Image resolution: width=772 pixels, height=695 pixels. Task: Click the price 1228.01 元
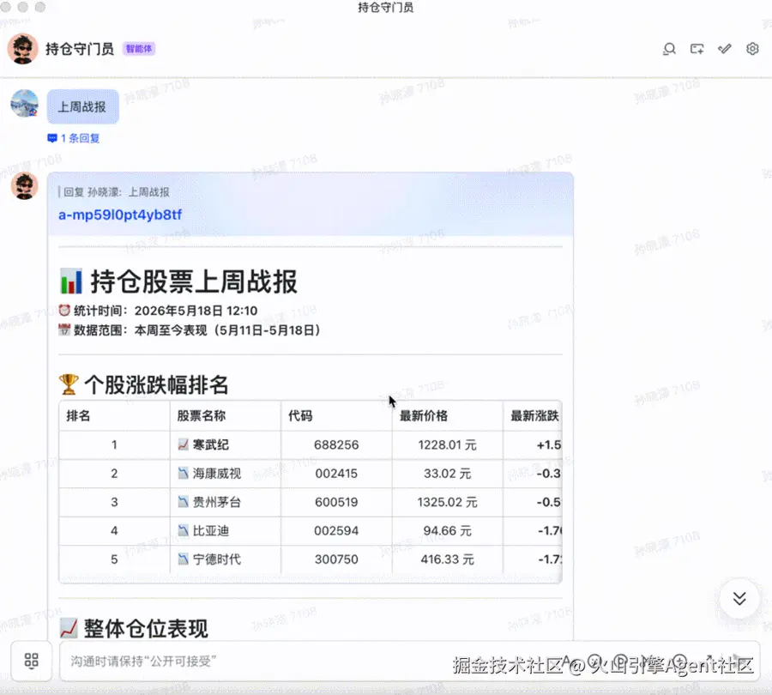click(447, 444)
